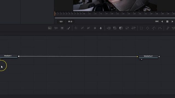Play the clip forward
175x98 pixels.
173,22
